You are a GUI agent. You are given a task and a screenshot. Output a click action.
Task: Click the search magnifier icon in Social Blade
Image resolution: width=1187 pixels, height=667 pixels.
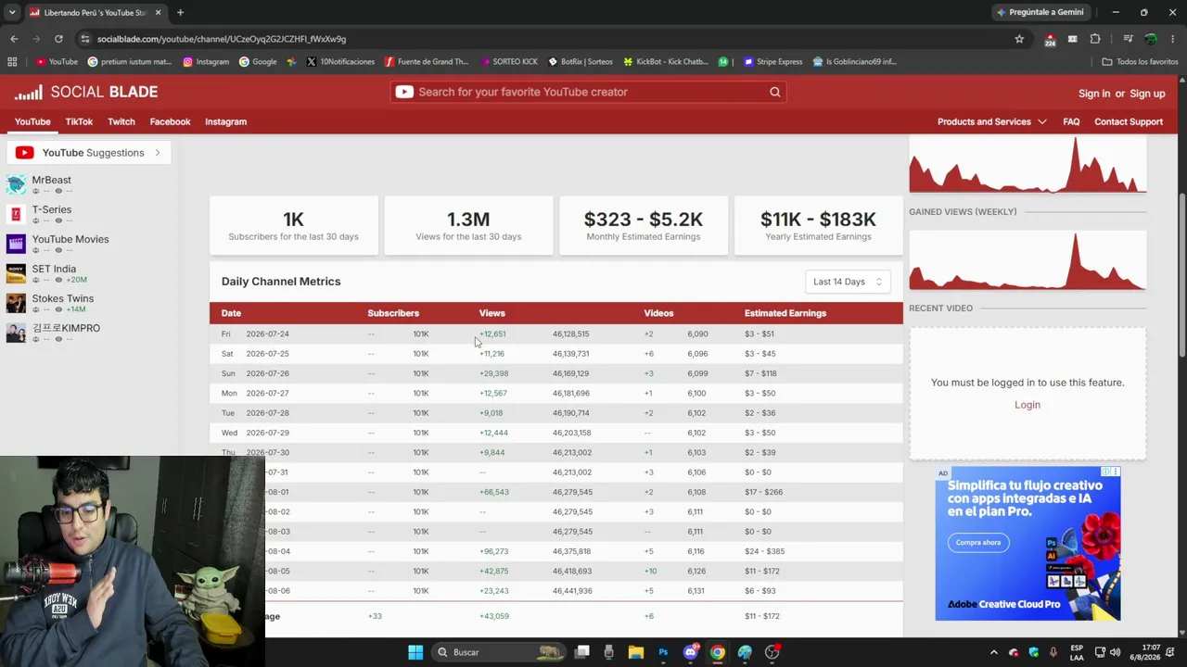[x=775, y=92]
